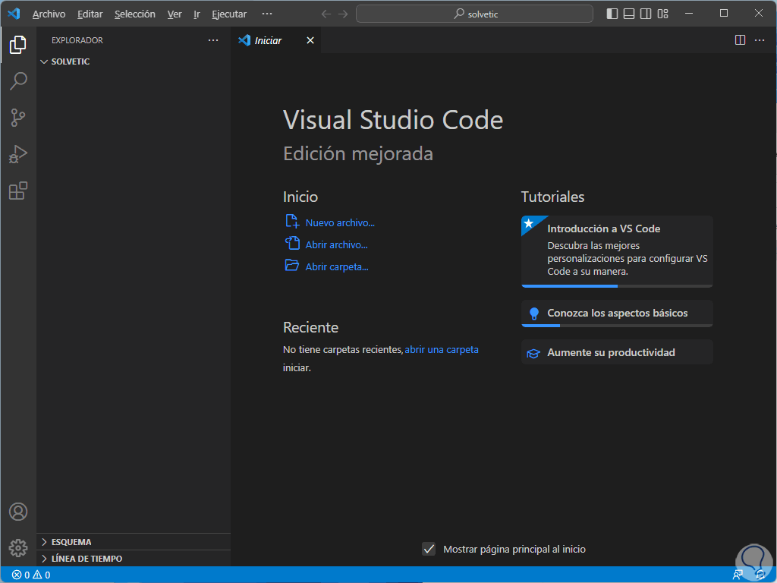This screenshot has height=583, width=777.
Task: Uncheck Mostrar página principal al inicio
Action: 429,549
